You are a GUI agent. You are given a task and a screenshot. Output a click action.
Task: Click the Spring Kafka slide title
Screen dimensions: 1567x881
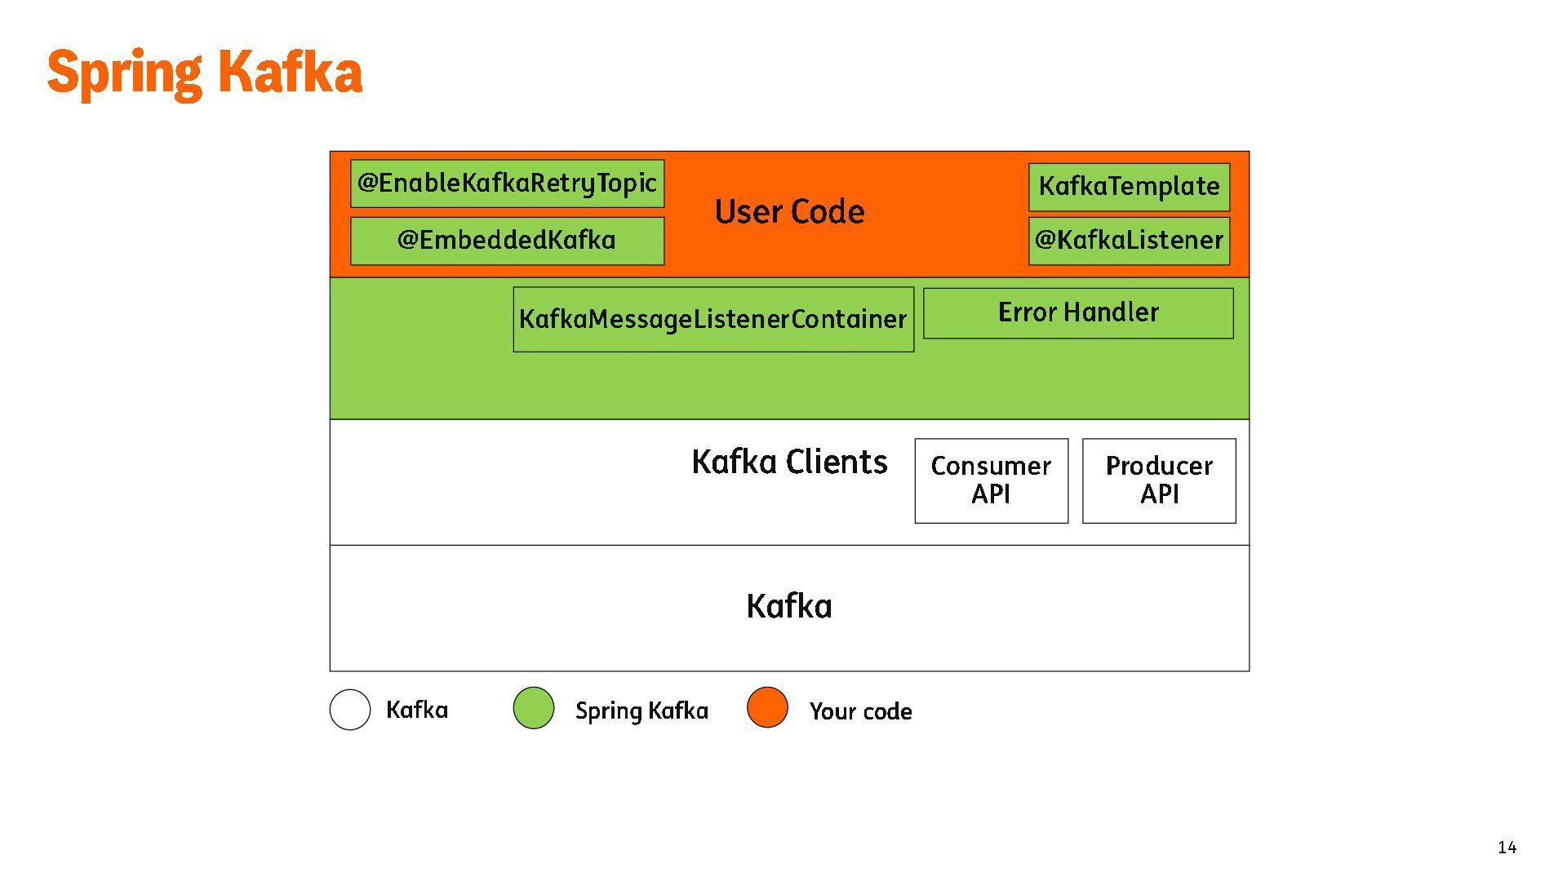pyautogui.click(x=205, y=73)
